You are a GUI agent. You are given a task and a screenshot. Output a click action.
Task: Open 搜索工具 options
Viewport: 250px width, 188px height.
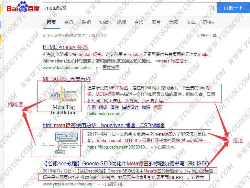(209, 35)
